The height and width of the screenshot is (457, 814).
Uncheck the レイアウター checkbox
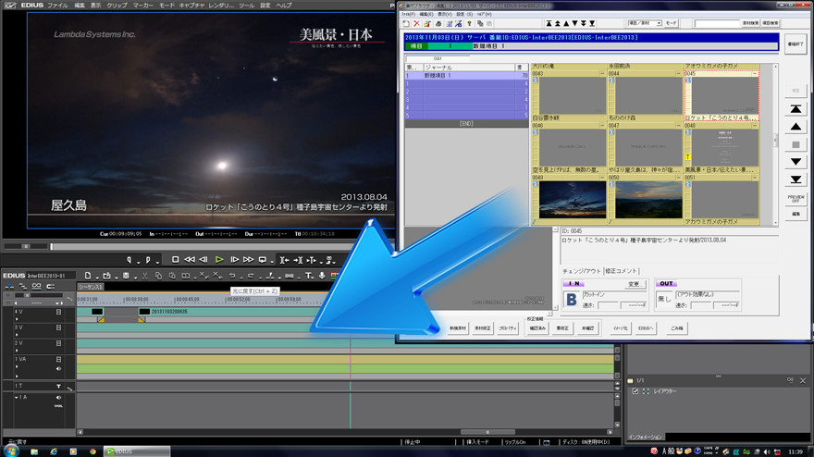point(635,391)
